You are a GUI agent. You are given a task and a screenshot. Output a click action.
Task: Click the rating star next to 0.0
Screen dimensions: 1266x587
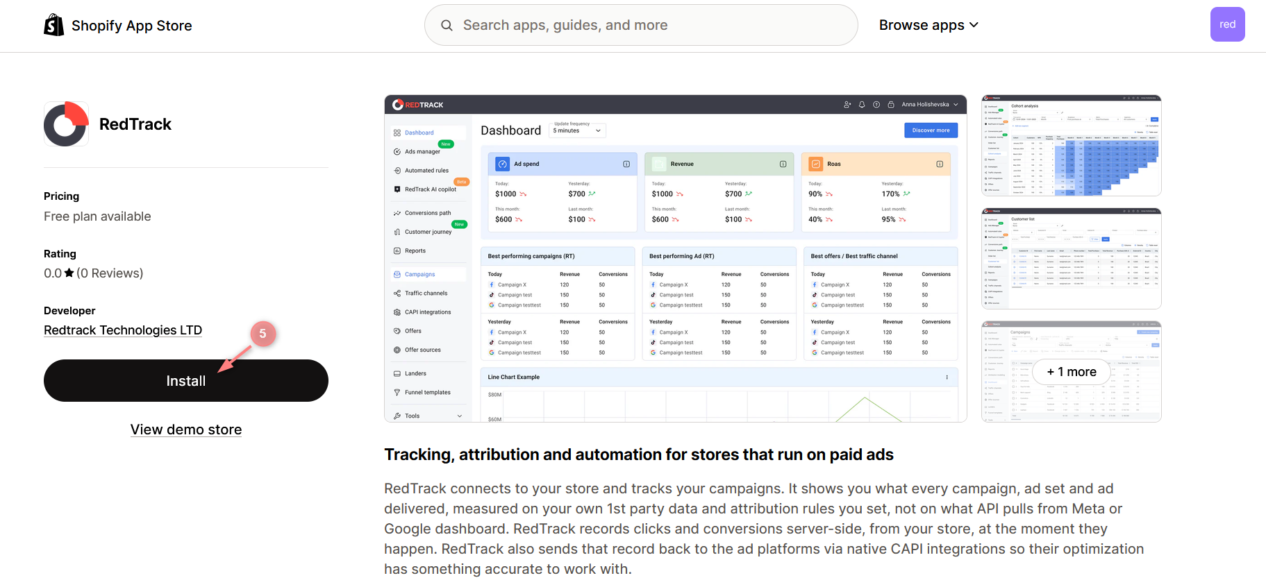tap(69, 273)
